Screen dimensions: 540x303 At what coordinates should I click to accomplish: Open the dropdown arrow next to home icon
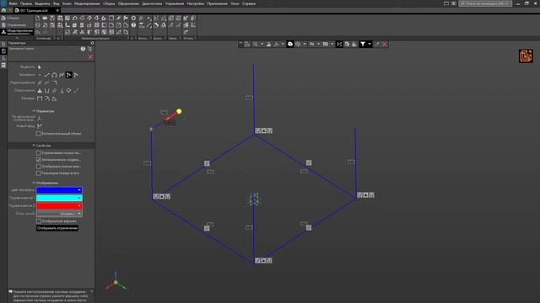[x=9, y=10]
